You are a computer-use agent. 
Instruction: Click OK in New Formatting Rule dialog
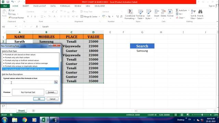point(39,99)
